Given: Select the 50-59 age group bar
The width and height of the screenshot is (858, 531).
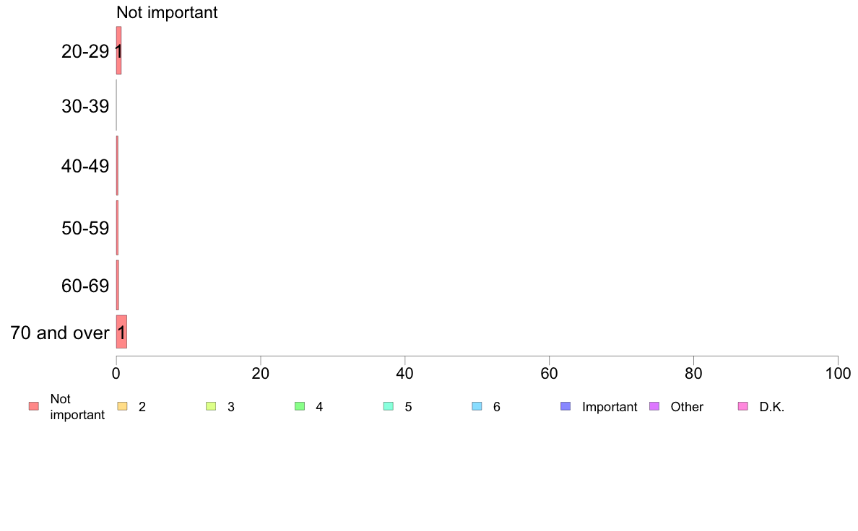Looking at the screenshot, I should click(117, 227).
